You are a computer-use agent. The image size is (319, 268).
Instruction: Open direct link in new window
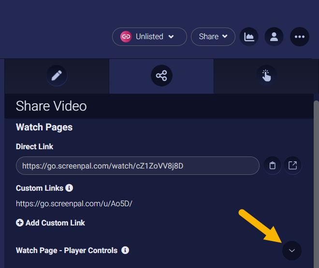tap(292, 166)
